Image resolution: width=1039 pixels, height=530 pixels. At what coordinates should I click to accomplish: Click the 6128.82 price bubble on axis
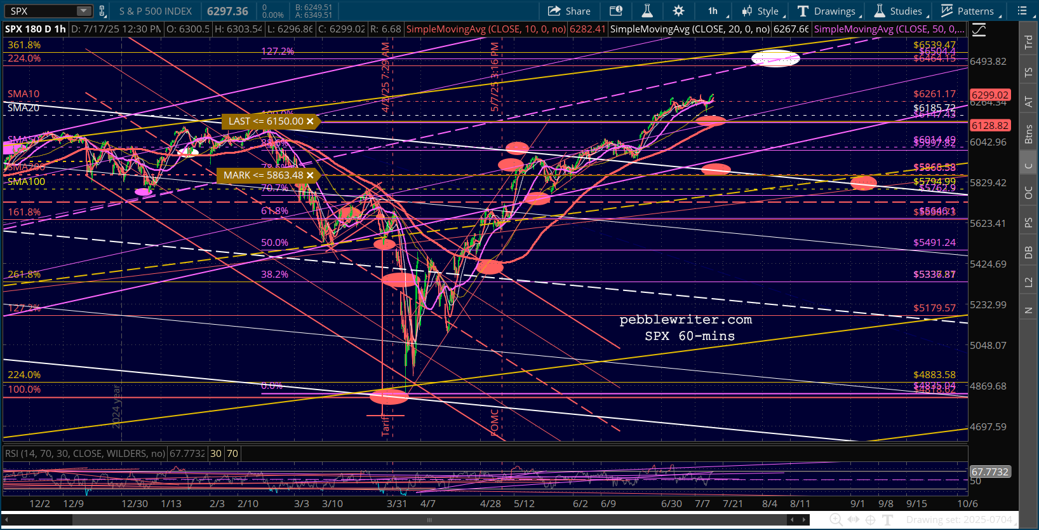tap(990, 125)
